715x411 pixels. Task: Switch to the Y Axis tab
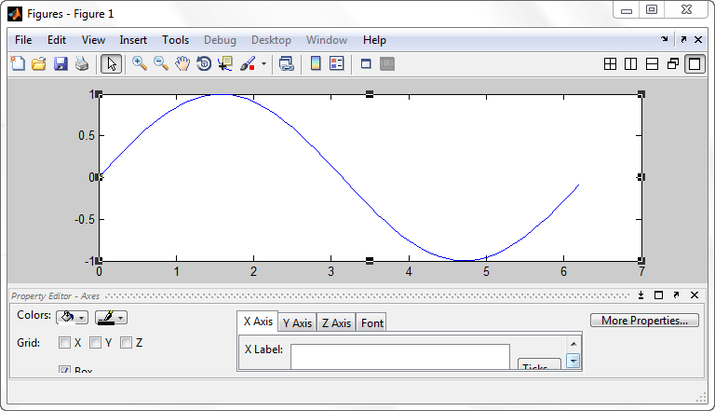coord(297,322)
